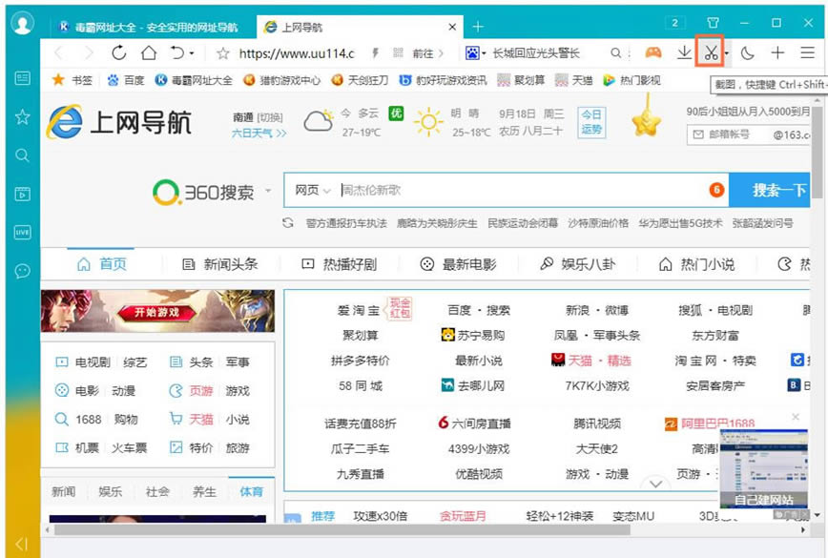Click the scissors screenshot icon
Screen dimensions: 828x558
click(710, 53)
